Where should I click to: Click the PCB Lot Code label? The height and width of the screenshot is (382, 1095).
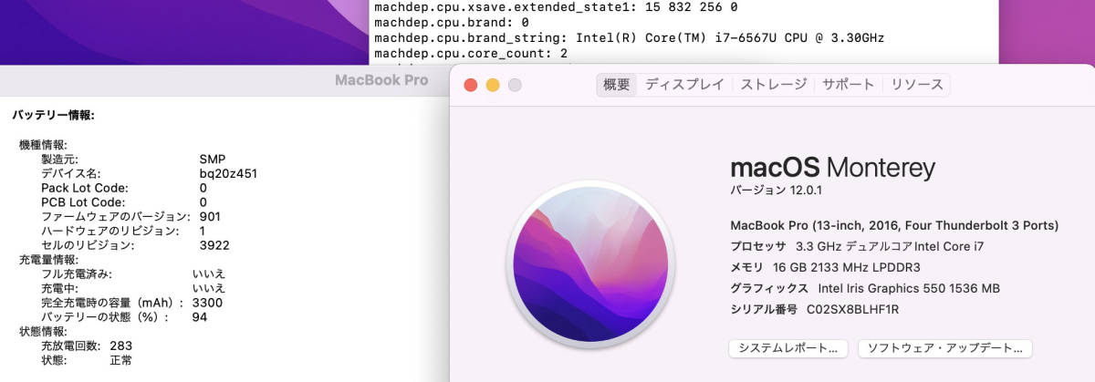tap(83, 201)
